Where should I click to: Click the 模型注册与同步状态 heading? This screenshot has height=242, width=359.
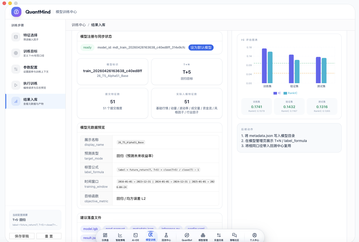coord(96,36)
